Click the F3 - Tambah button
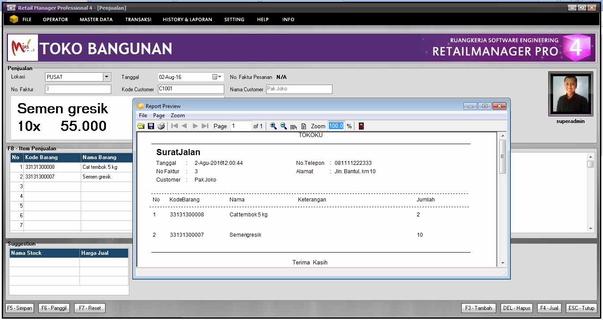603x320 pixels. pyautogui.click(x=479, y=308)
